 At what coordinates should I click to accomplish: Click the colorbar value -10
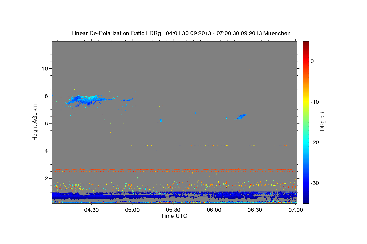pos(315,102)
